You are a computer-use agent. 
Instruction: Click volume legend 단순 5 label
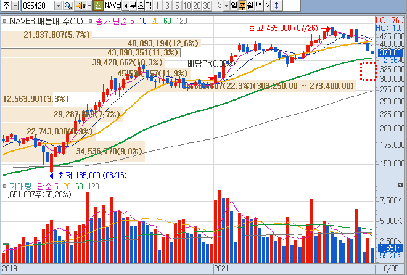click(x=47, y=186)
